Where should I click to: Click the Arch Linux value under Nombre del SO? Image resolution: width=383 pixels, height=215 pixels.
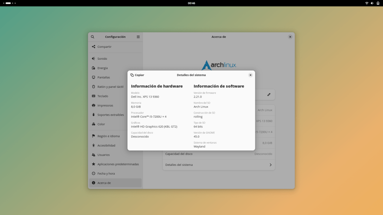(201, 107)
